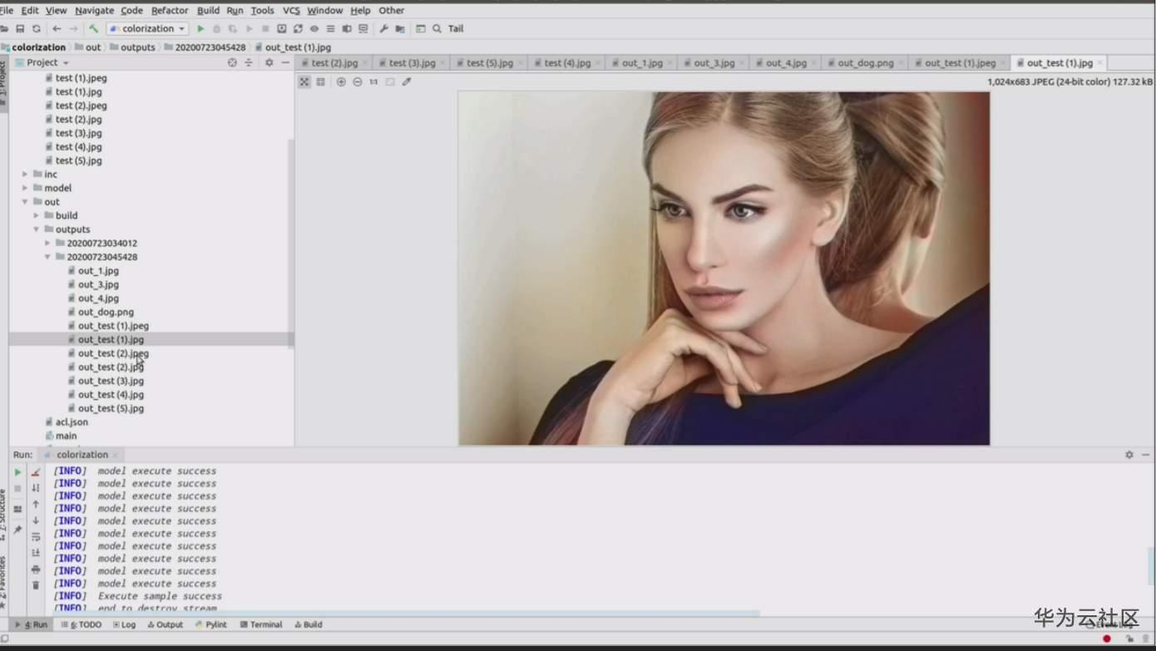Click the 1:1 actual size icon
The height and width of the screenshot is (651, 1156).
point(373,81)
